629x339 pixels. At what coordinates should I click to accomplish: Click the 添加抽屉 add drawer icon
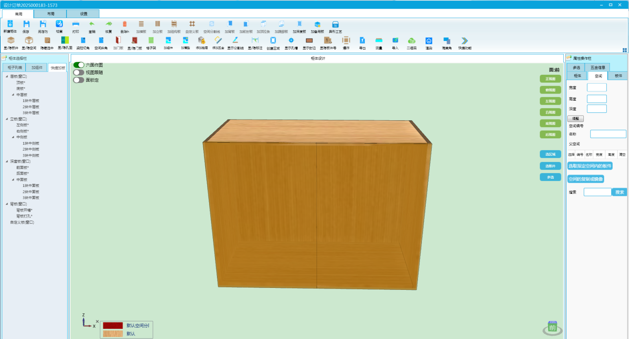(x=202, y=40)
